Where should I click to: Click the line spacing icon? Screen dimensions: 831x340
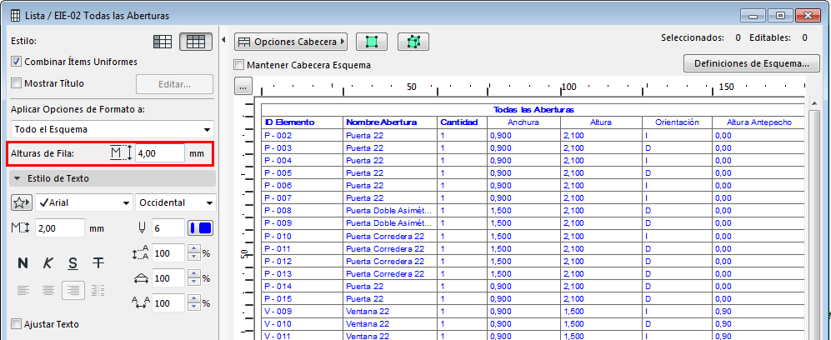(140, 253)
